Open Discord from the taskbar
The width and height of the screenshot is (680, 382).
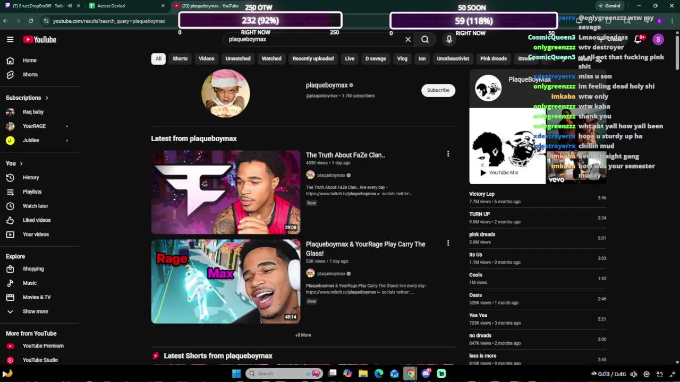coord(426,374)
